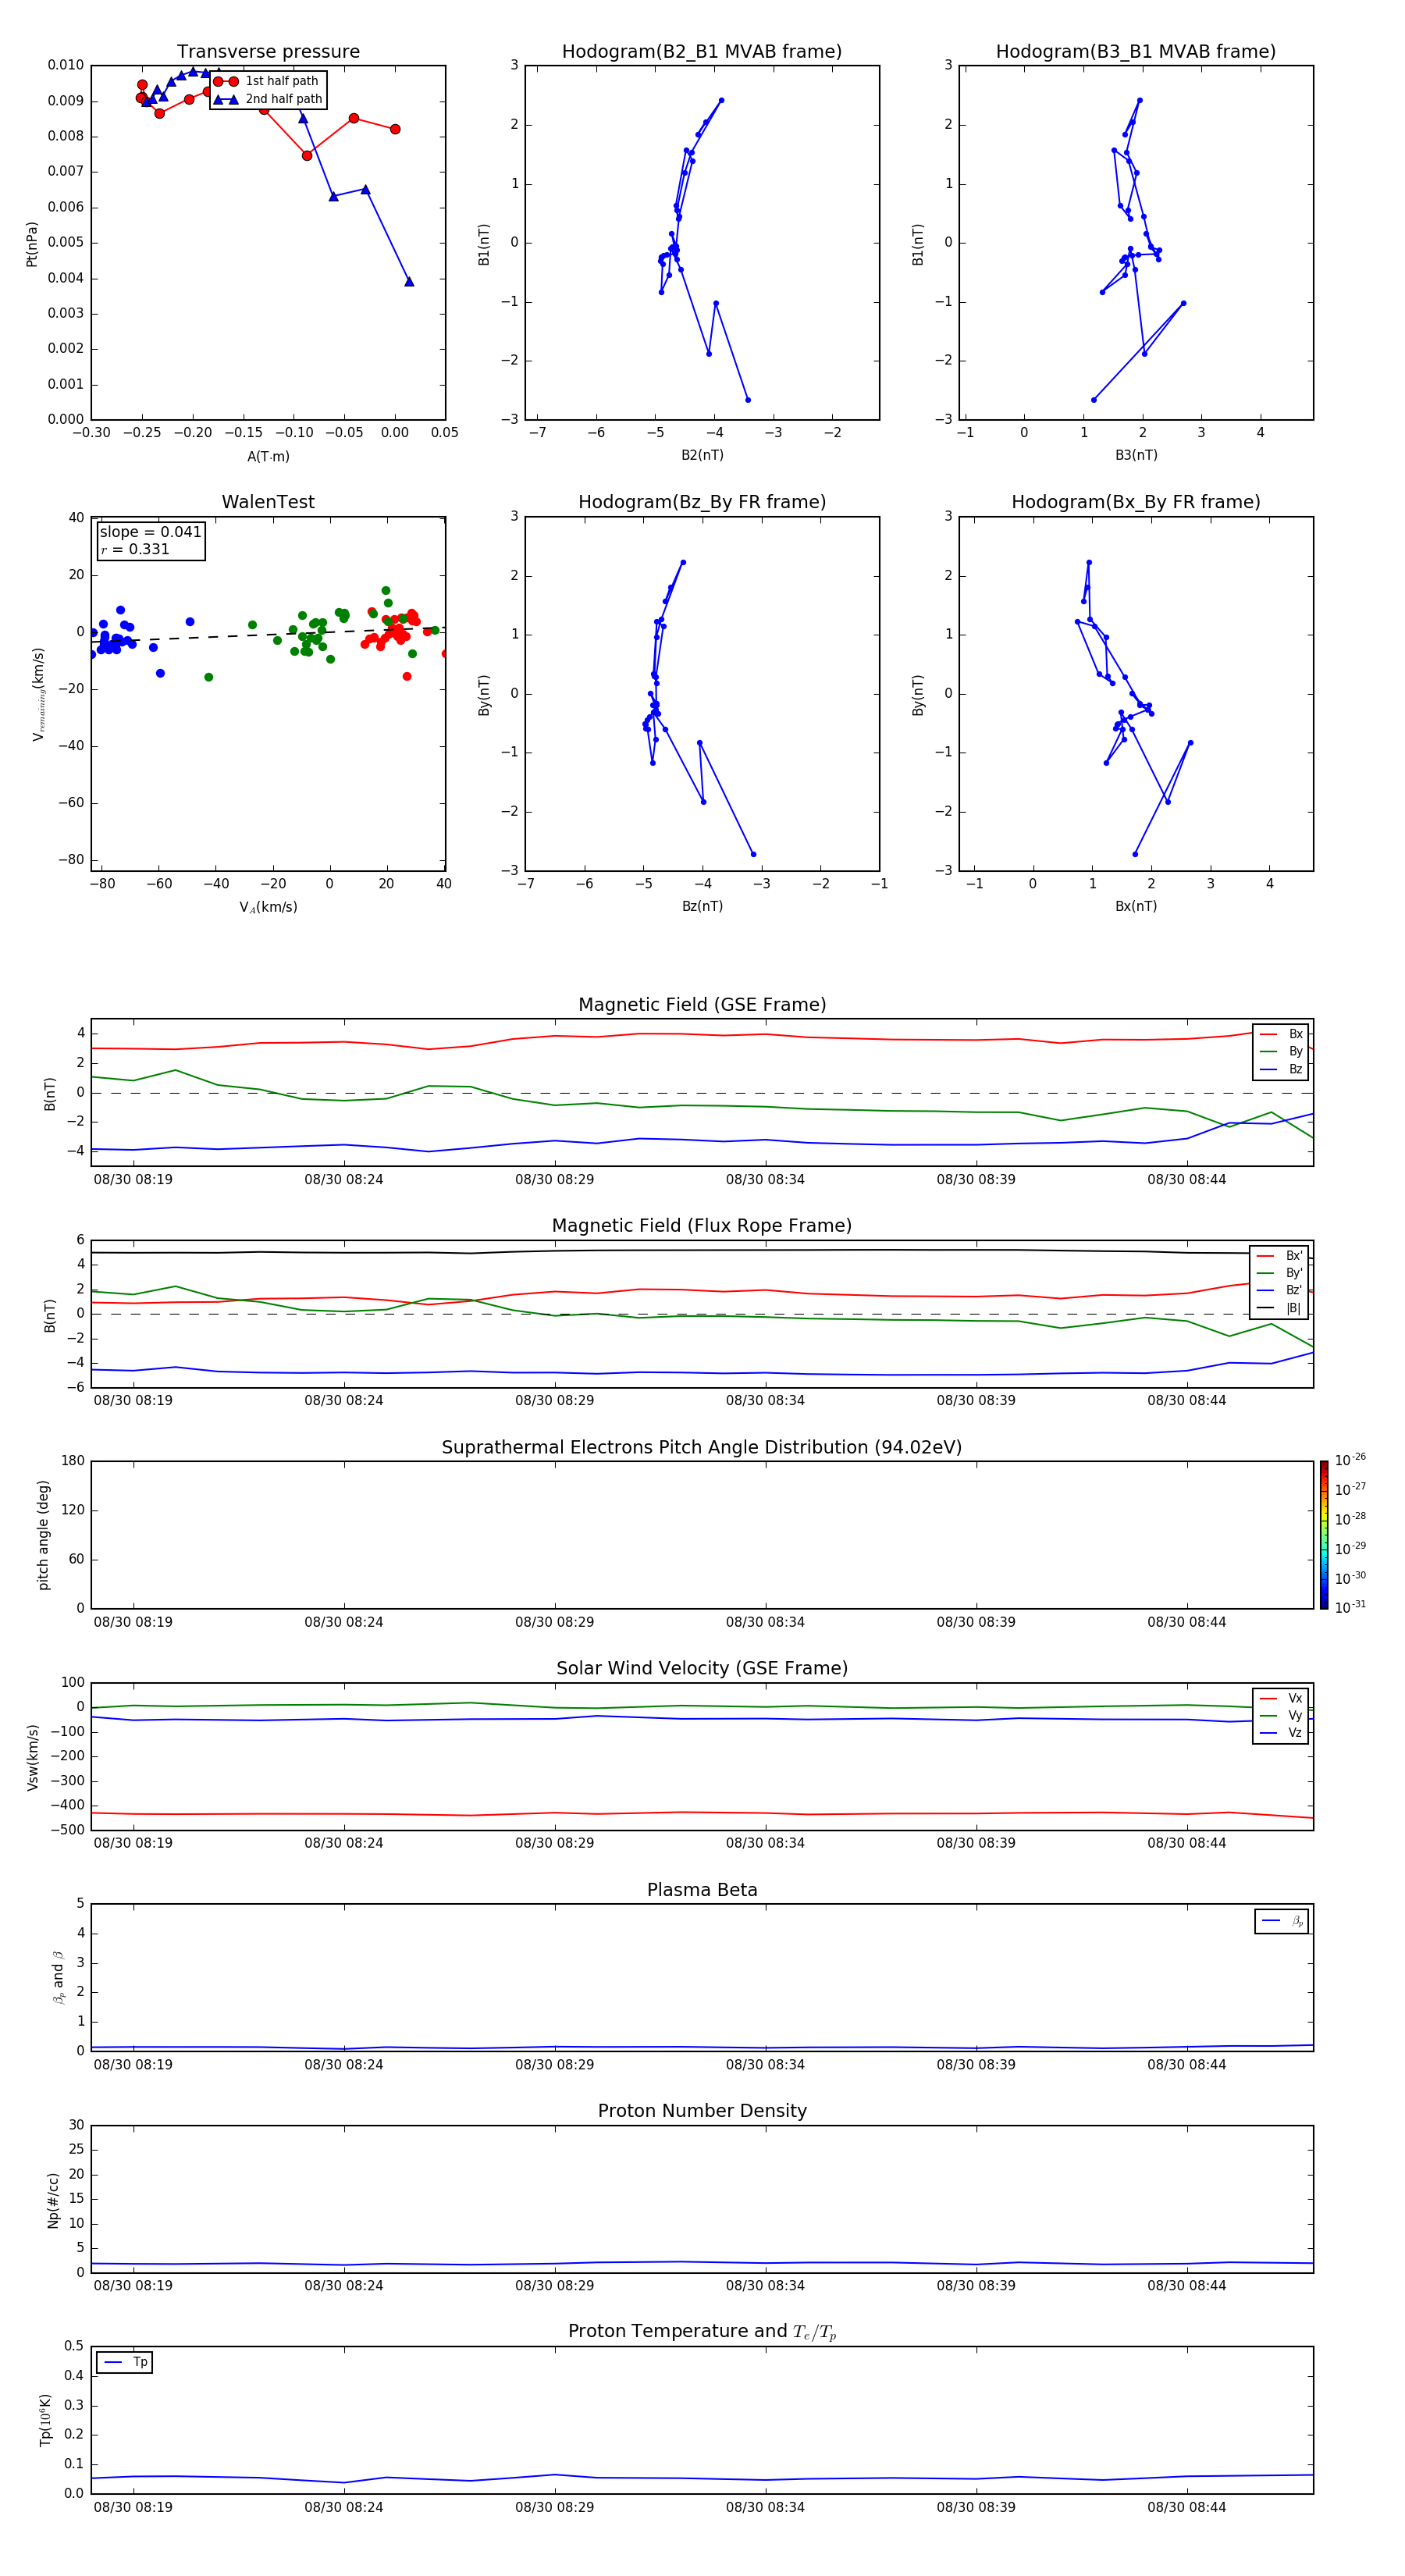1405x2576 pixels.
Task: Click the "r = 0.331" annotation
Action: (x=135, y=549)
